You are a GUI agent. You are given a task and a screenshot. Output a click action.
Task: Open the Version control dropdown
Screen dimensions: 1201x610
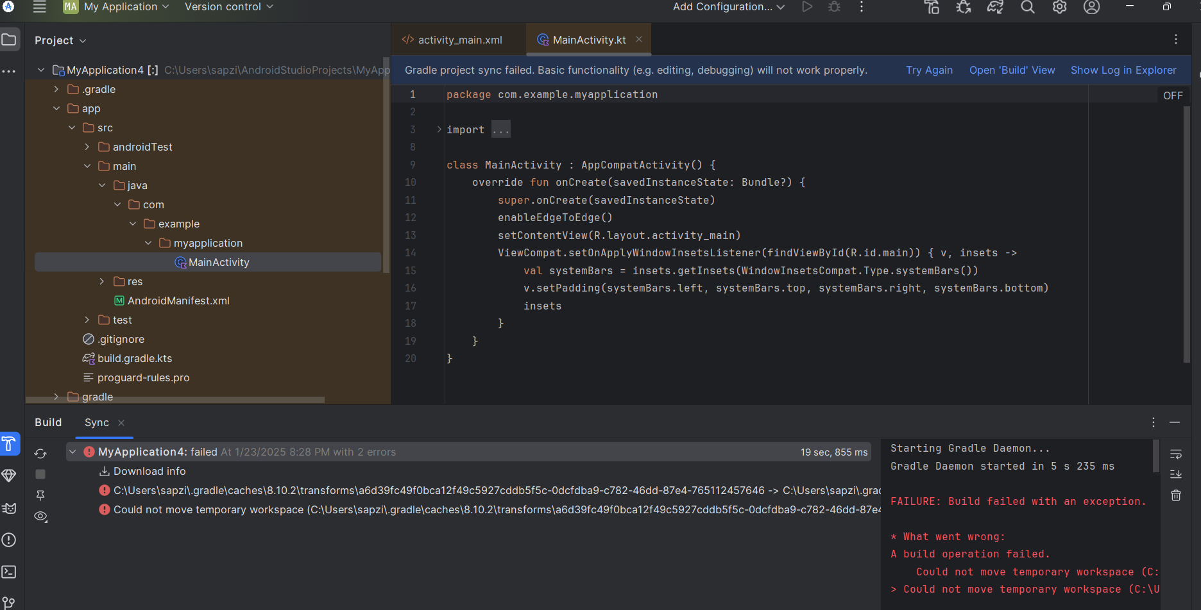[x=229, y=7]
